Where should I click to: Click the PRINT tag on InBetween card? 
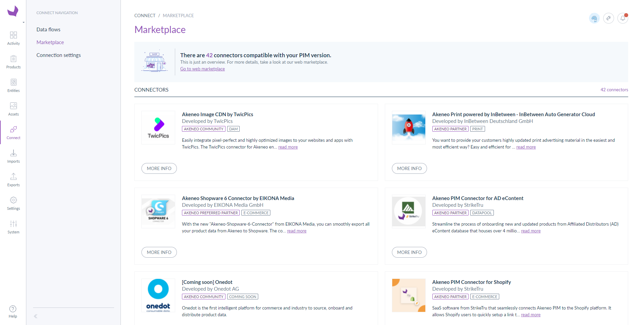477,129
